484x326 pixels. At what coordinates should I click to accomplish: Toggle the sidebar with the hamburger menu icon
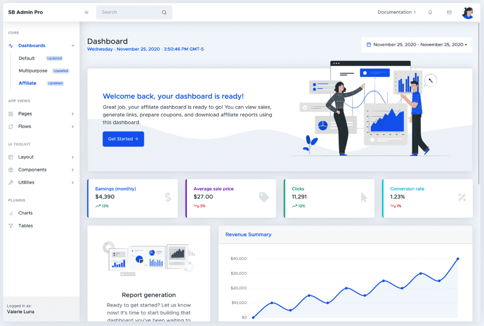[86, 12]
